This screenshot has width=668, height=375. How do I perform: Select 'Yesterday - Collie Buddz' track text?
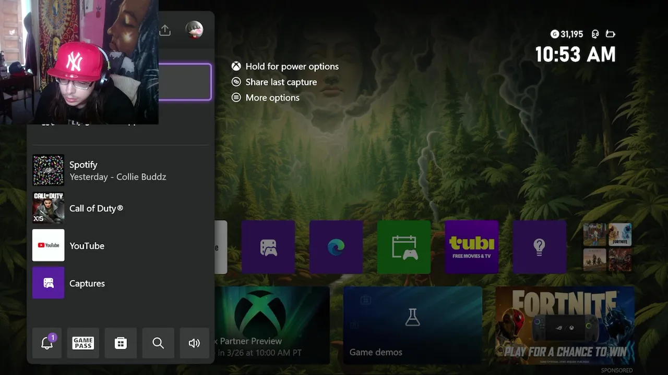click(x=118, y=177)
